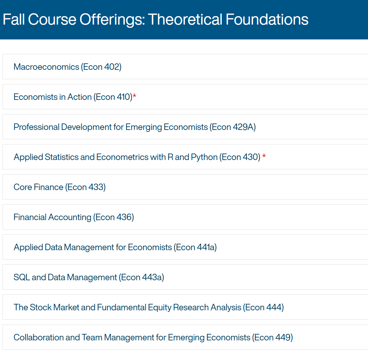368x352 pixels.
Task: Select the text 'Econ 402' in first row
Action: [101, 67]
